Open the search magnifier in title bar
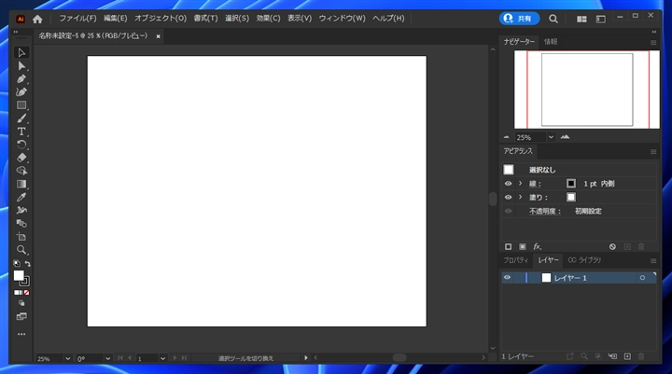 553,19
